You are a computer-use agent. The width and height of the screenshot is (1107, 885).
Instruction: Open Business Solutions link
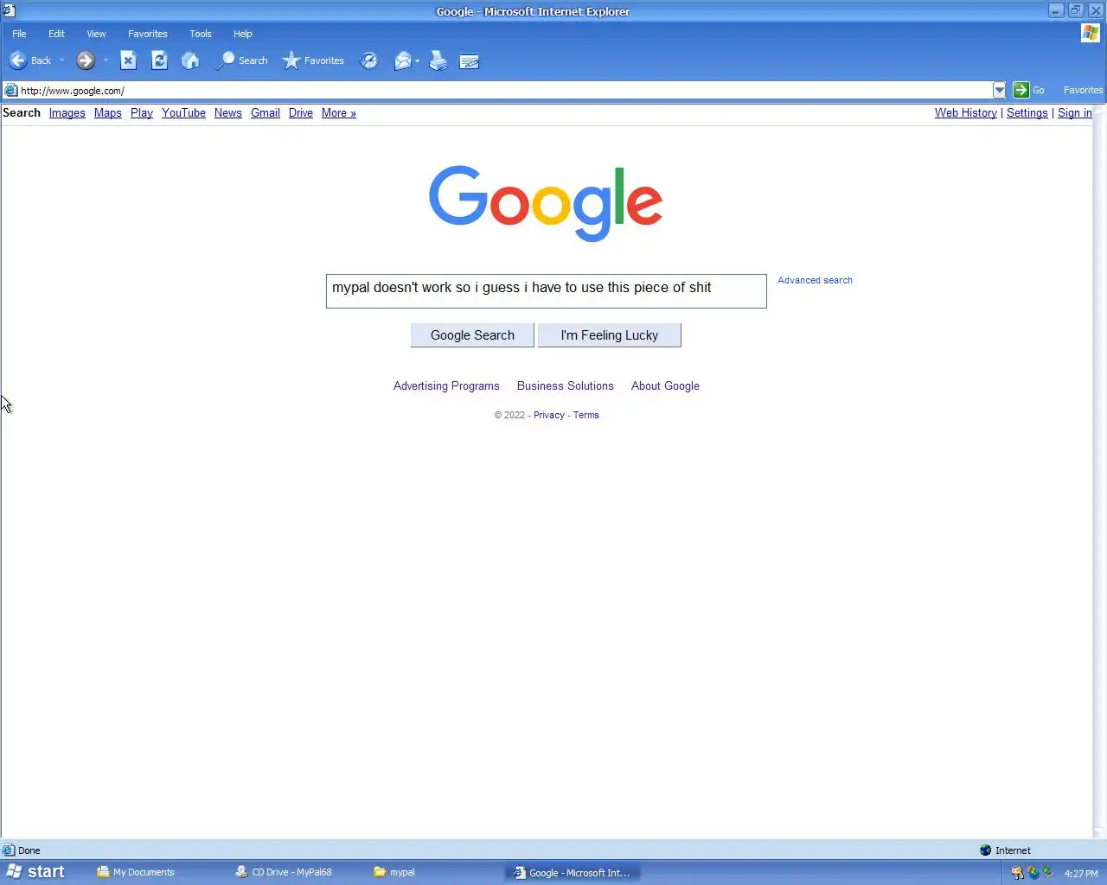[566, 386]
